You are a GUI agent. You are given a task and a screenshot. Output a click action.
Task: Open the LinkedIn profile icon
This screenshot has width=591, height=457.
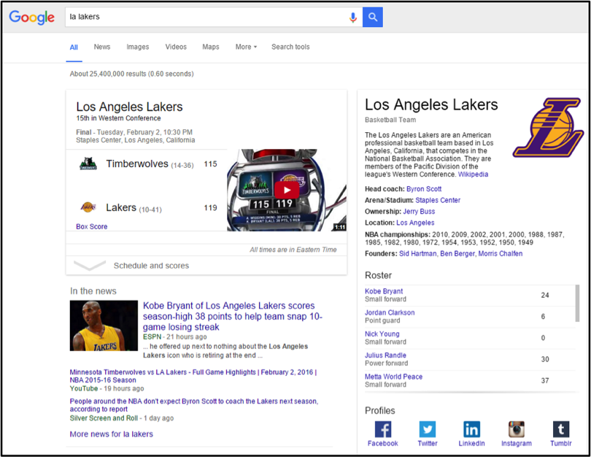coord(471,429)
